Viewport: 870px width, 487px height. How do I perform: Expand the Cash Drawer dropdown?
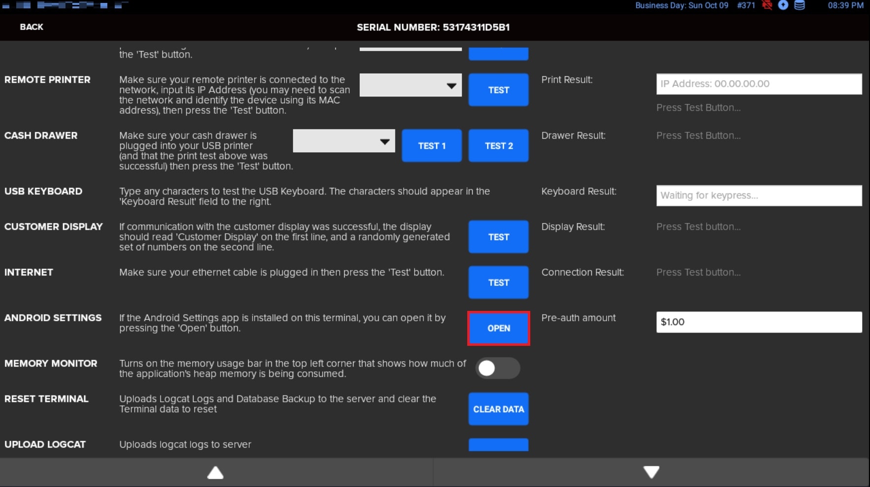pos(344,141)
